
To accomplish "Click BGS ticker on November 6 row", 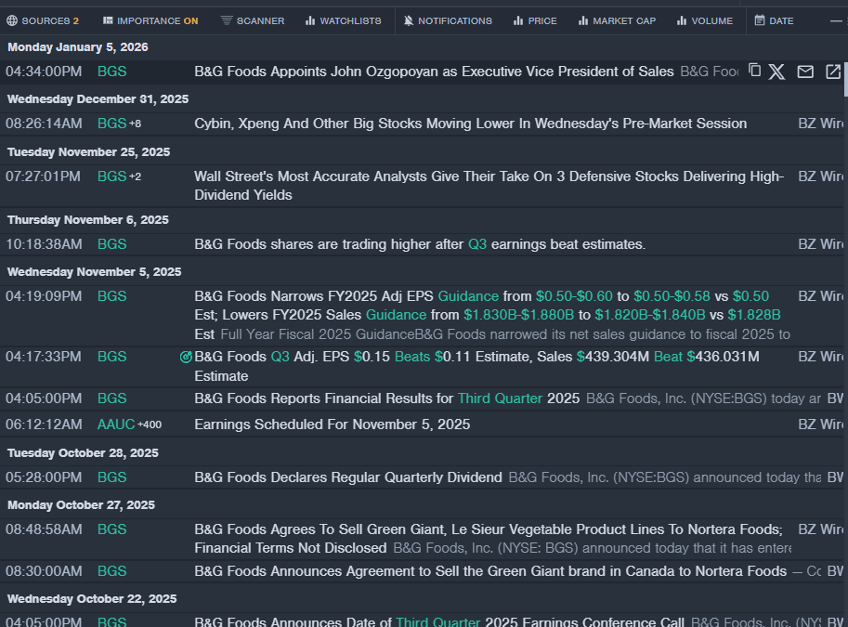I will click(111, 244).
